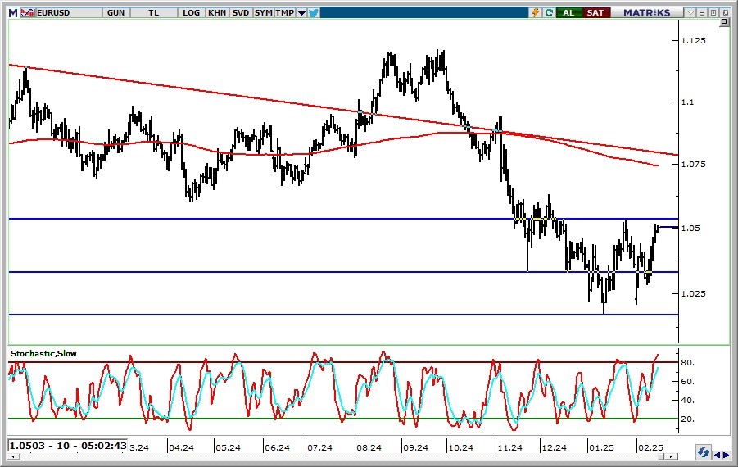Viewport: 738px width, 467px height.
Task: Click the blue left arrow at bottom right
Action: tap(717, 455)
